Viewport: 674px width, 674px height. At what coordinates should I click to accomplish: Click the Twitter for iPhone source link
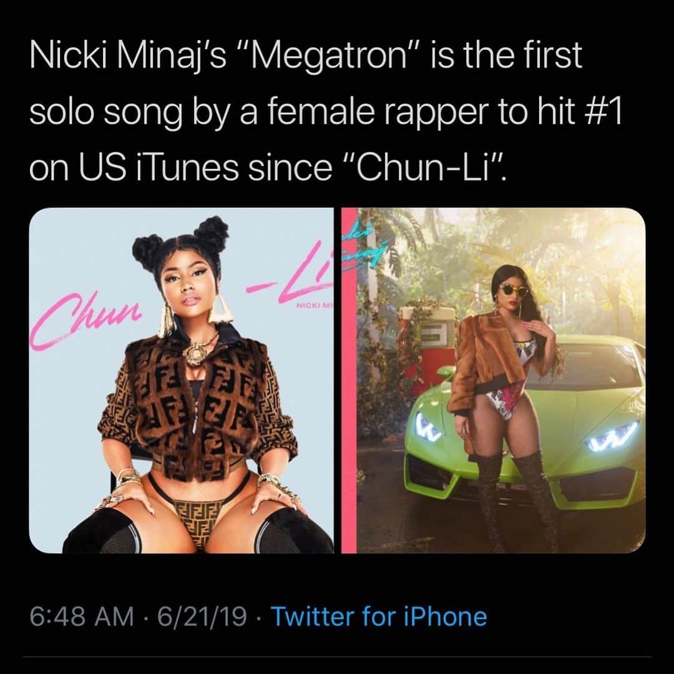click(379, 617)
